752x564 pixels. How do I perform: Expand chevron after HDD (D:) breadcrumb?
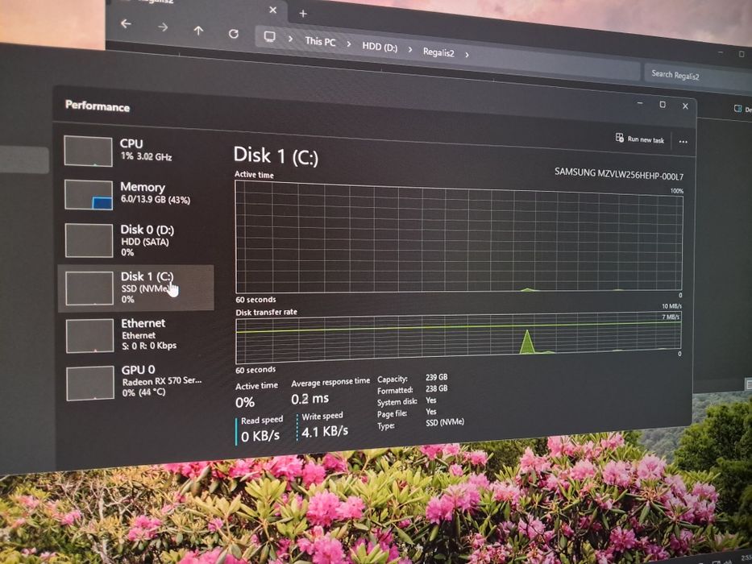[x=410, y=49]
